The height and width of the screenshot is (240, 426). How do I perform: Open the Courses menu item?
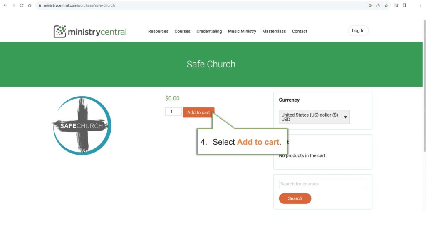(182, 31)
